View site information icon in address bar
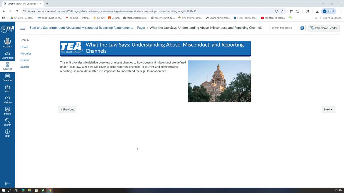 click(24, 11)
